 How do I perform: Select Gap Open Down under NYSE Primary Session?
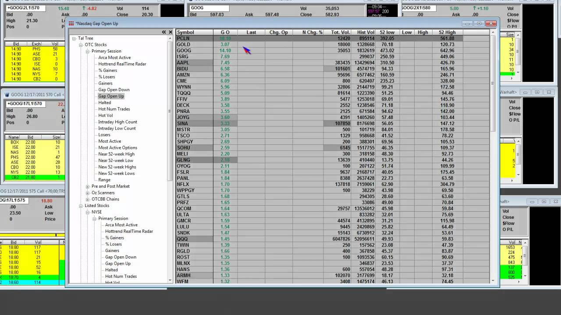[x=121, y=257]
